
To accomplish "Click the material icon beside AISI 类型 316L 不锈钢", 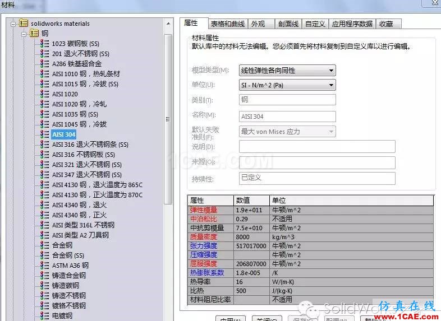I will [x=44, y=225].
